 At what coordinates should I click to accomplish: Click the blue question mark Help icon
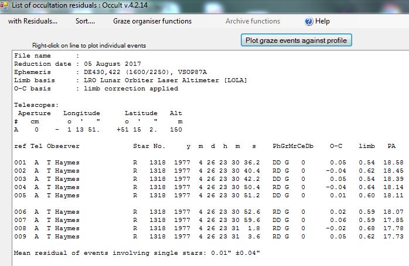[309, 21]
